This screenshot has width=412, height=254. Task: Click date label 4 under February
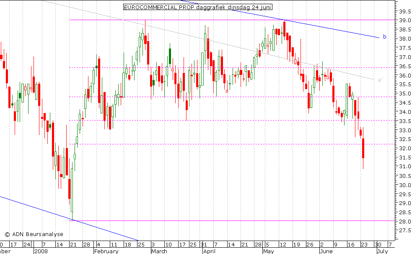pos(98,244)
